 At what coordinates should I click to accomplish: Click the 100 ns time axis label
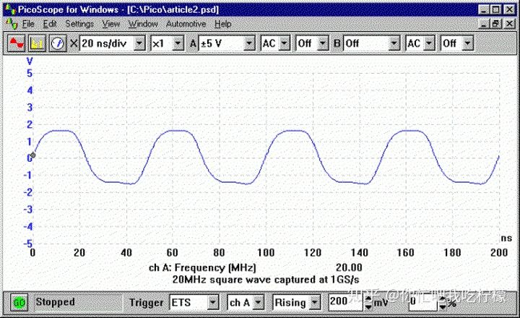coord(266,253)
